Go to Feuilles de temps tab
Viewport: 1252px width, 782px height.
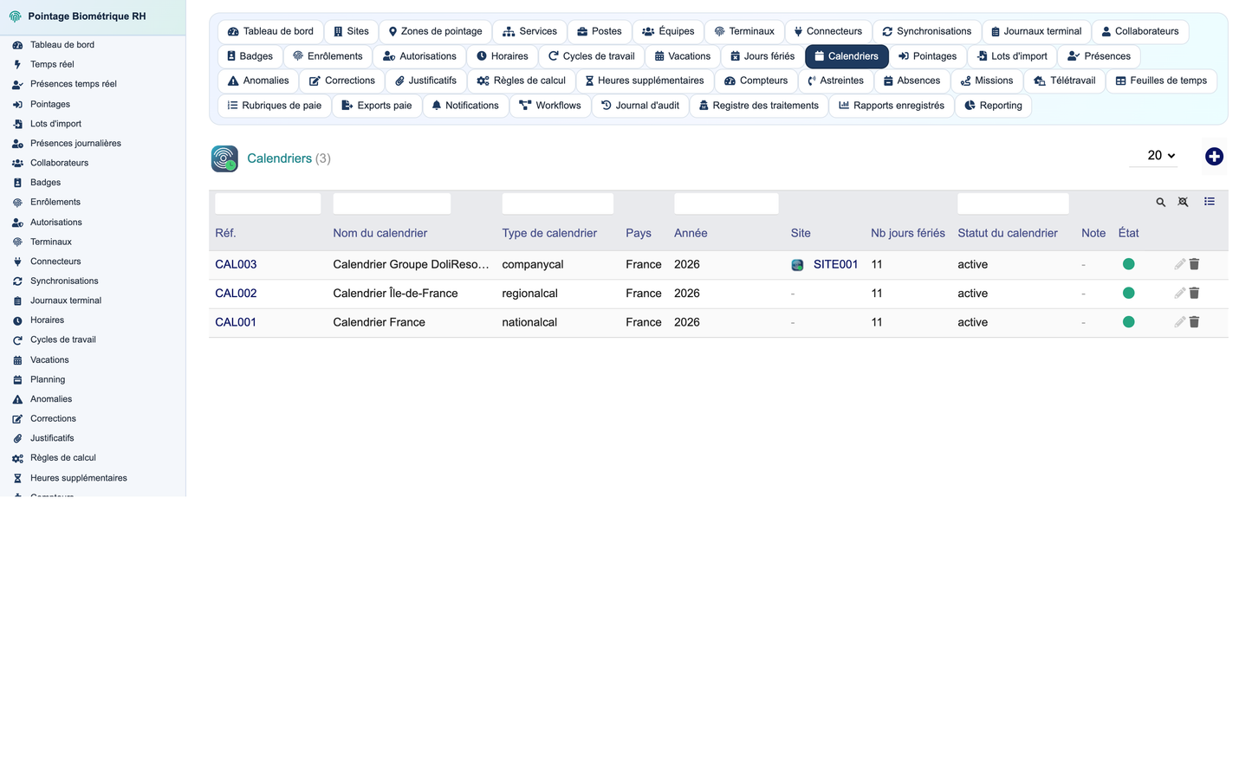(x=1161, y=81)
